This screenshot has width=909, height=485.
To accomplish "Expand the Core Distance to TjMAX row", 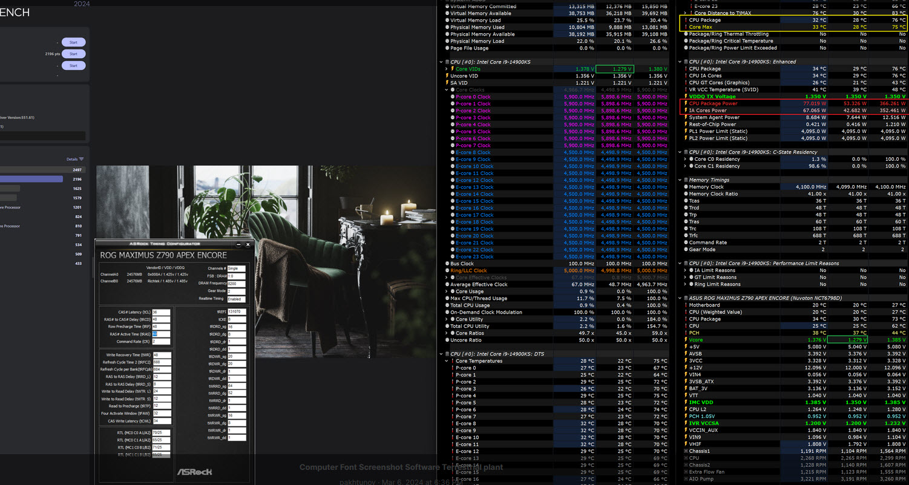I will [685, 13].
